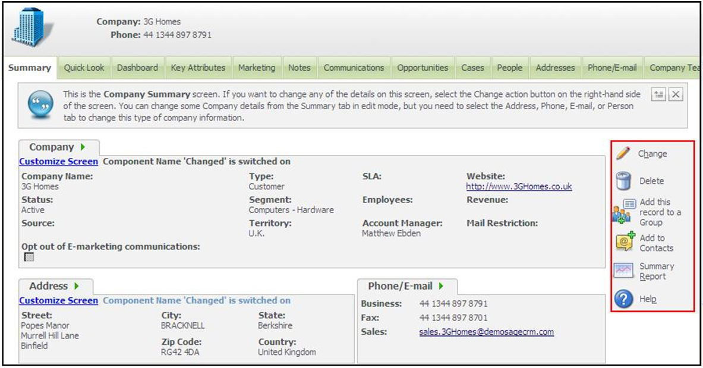703x368 pixels.
Task: Select the Marketing tab
Action: 257,68
